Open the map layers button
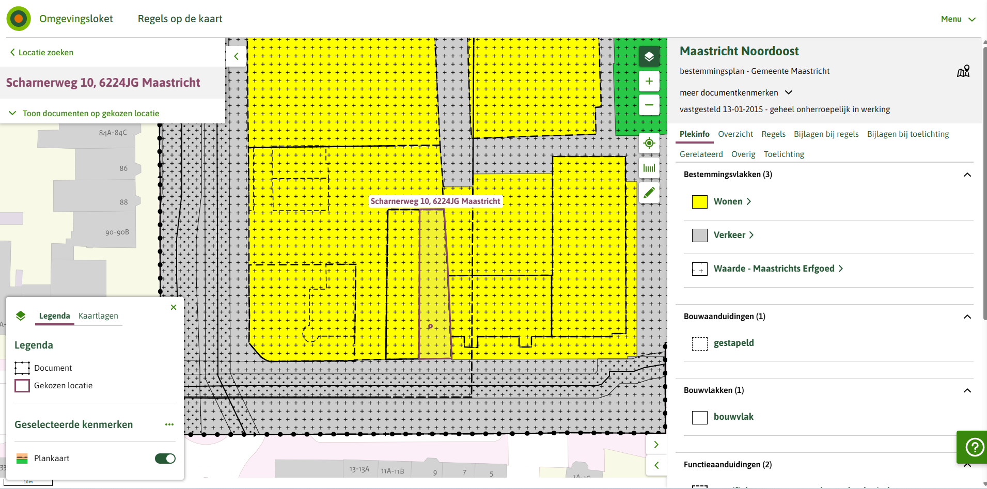 [649, 56]
